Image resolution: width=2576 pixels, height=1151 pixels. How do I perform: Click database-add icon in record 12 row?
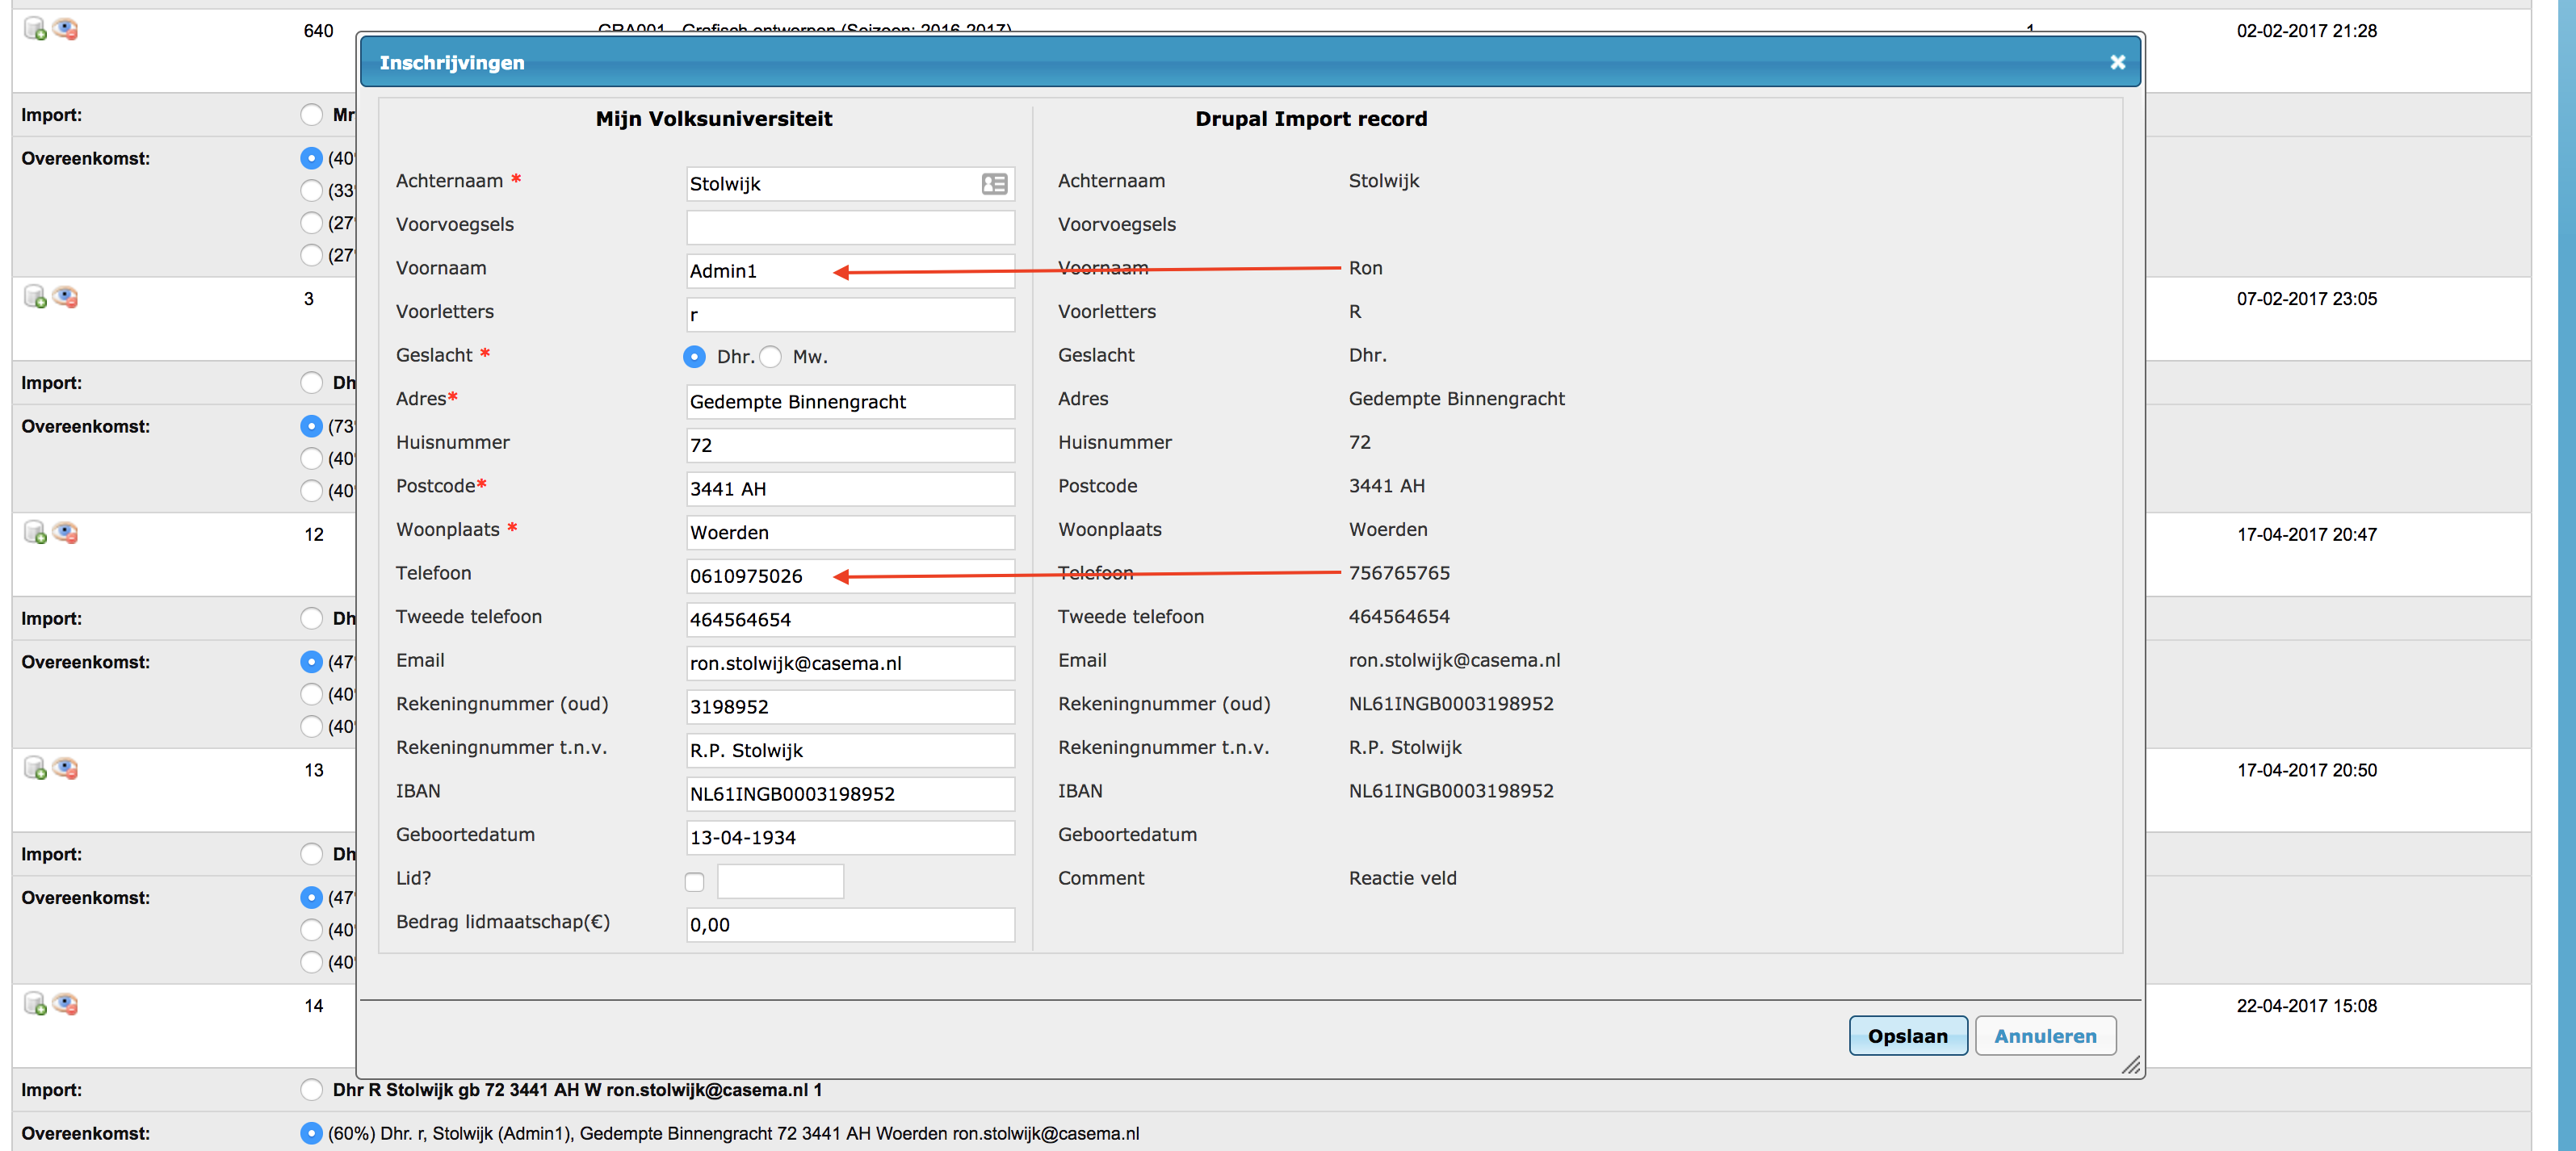[x=35, y=533]
